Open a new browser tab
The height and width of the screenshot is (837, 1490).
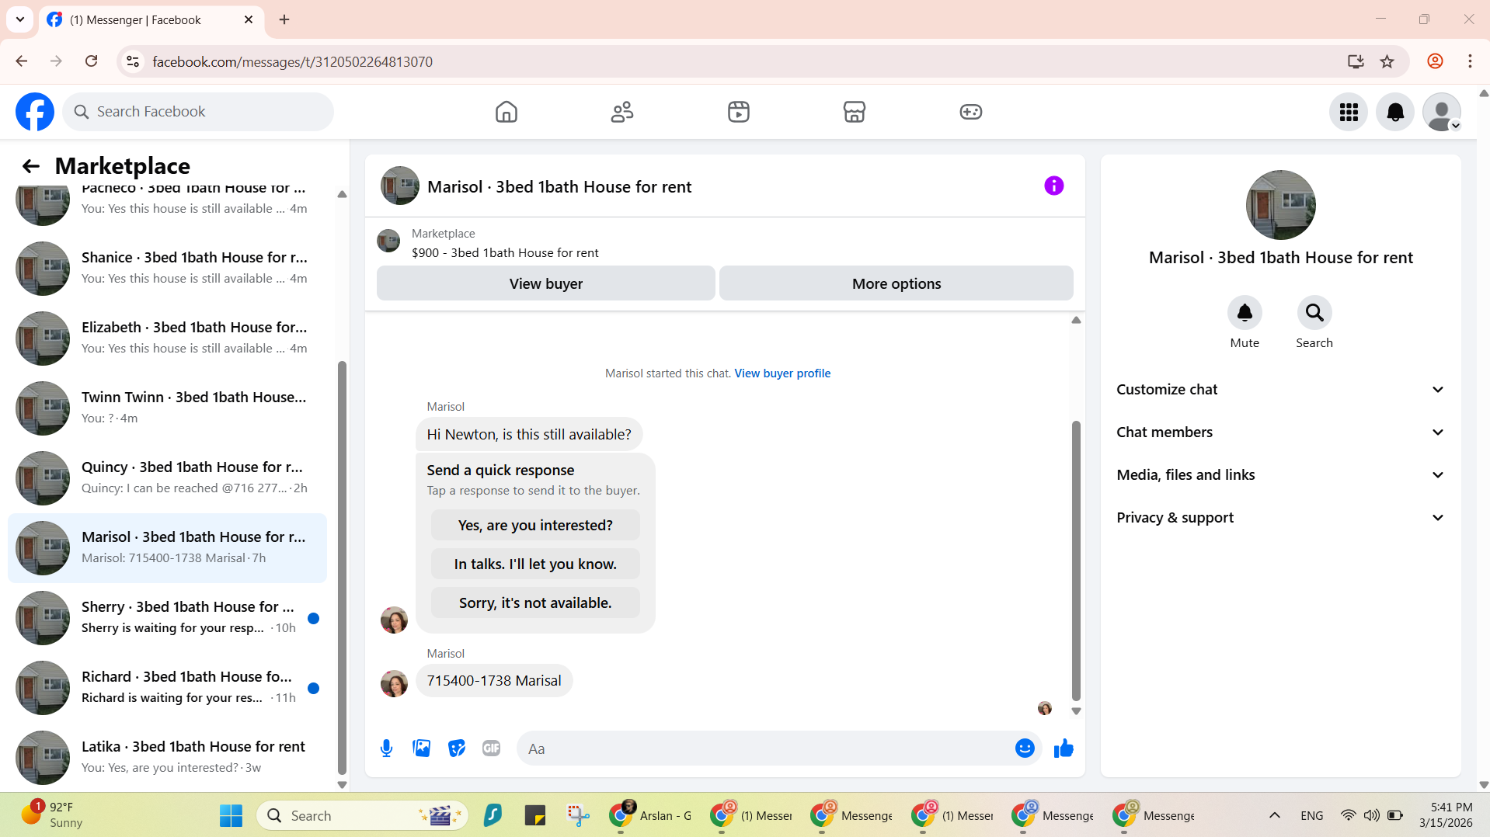click(284, 19)
